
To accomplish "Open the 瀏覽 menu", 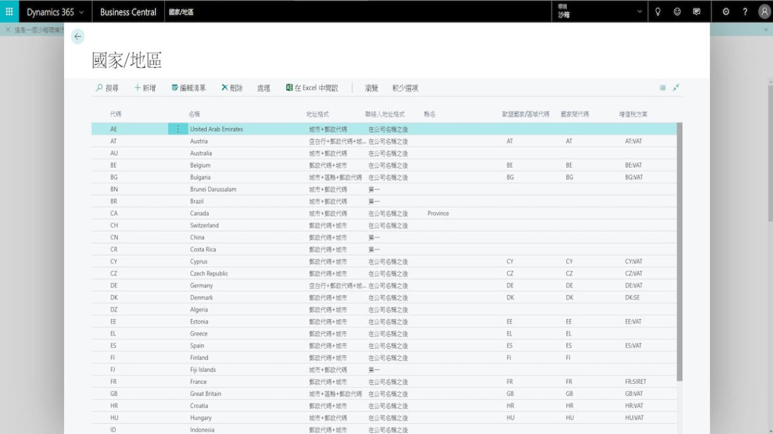I will coord(372,88).
